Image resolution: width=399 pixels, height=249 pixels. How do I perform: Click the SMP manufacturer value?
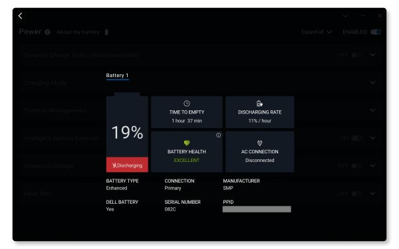tap(228, 188)
